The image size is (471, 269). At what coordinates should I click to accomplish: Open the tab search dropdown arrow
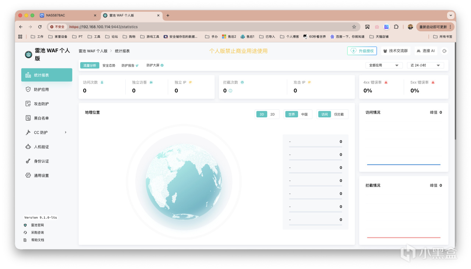pyautogui.click(x=450, y=15)
